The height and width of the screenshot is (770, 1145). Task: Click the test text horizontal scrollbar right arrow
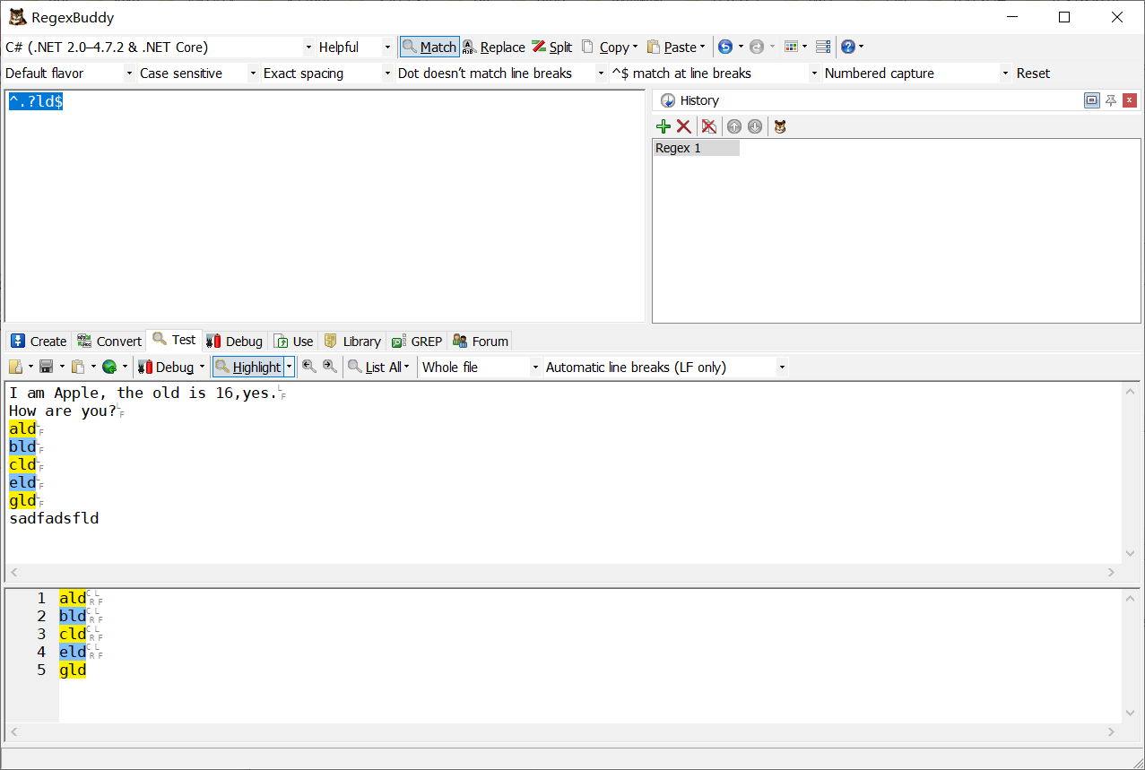(x=1112, y=572)
